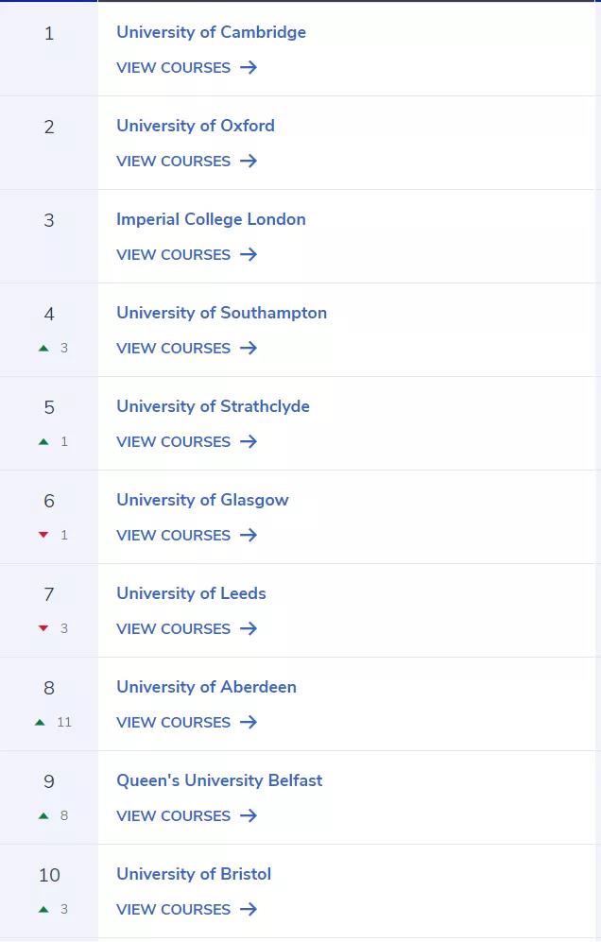Click the arrow icon beside Cambridge's View Courses

[x=249, y=67]
